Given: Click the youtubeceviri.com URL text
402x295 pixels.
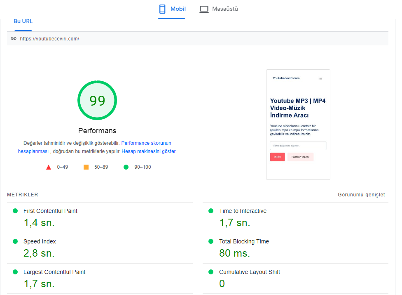Looking at the screenshot, I should (x=49, y=39).
